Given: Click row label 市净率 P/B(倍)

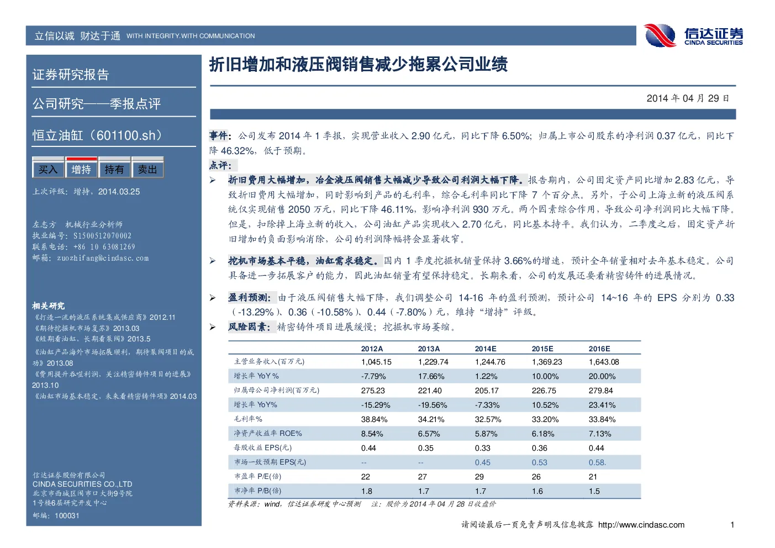Looking at the screenshot, I should tap(257, 491).
